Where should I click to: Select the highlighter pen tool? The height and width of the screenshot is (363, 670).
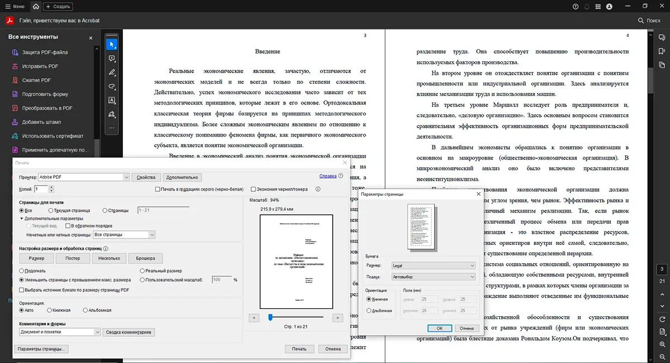112,72
